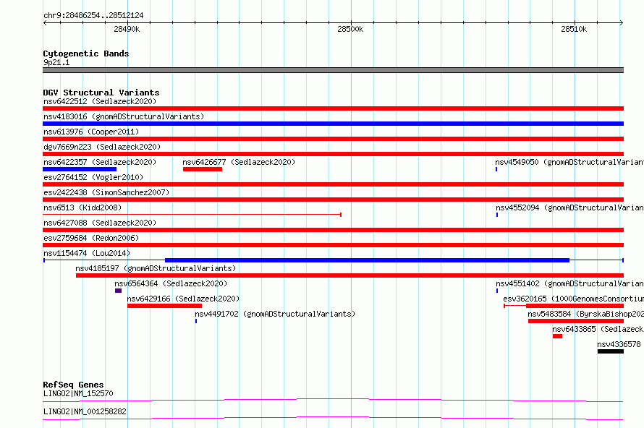644x428 pixels.
Task: Select the nsv6426677 (Sedlazeck2020) label
Action: (x=239, y=162)
